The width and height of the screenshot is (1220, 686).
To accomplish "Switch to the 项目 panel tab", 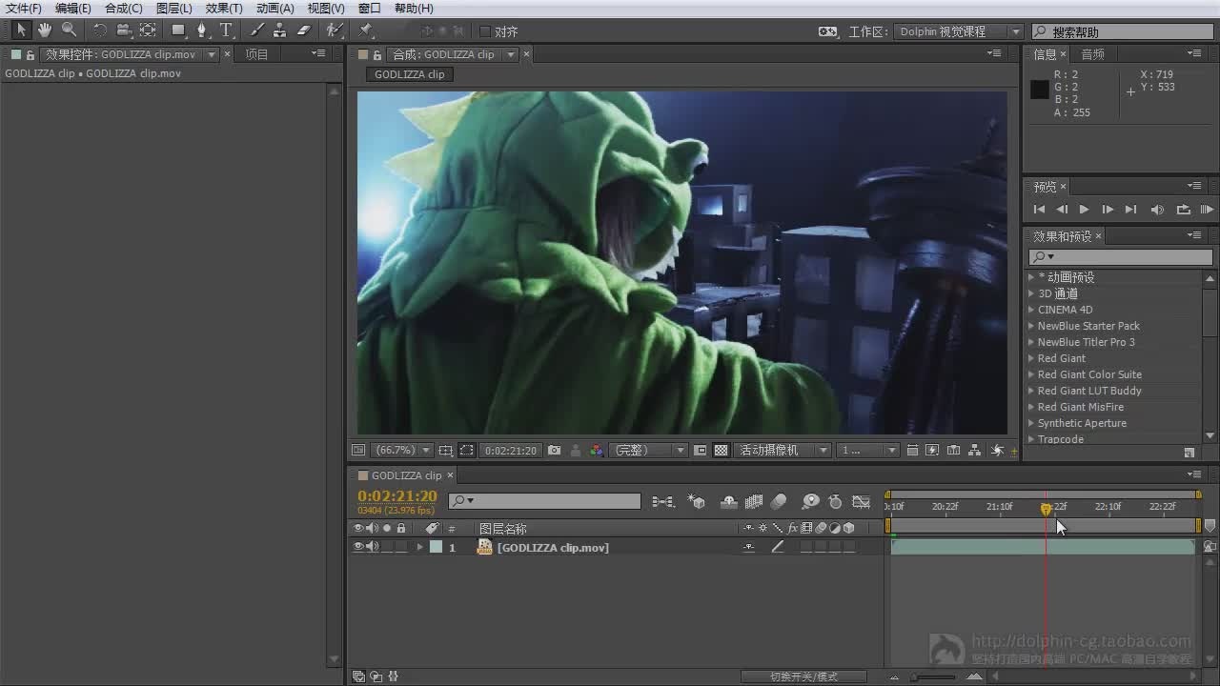I will pyautogui.click(x=257, y=54).
